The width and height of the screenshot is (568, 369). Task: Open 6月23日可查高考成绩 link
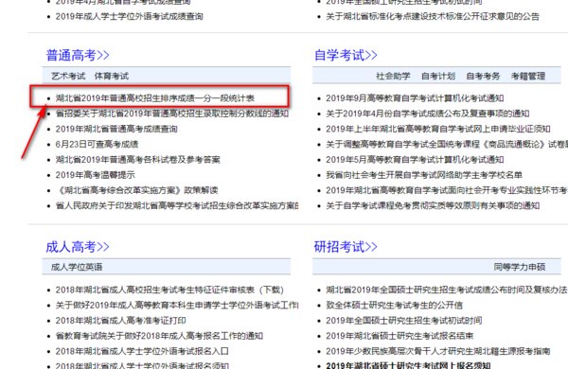click(x=97, y=145)
